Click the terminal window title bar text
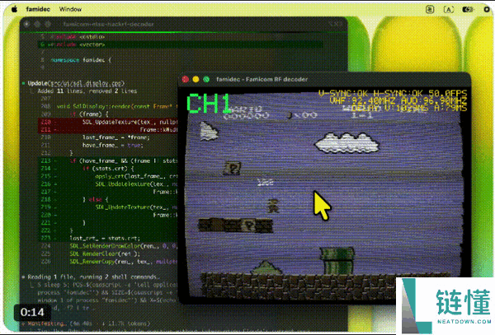The height and width of the screenshot is (335, 495). click(x=108, y=24)
